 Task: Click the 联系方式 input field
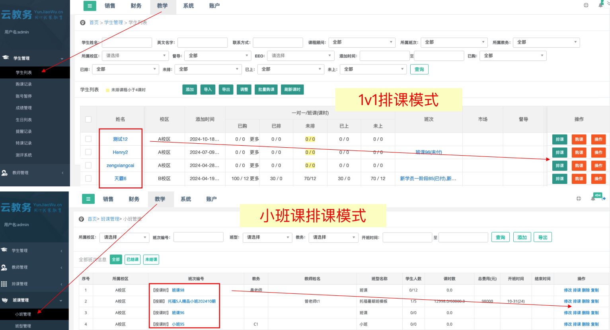[278, 43]
